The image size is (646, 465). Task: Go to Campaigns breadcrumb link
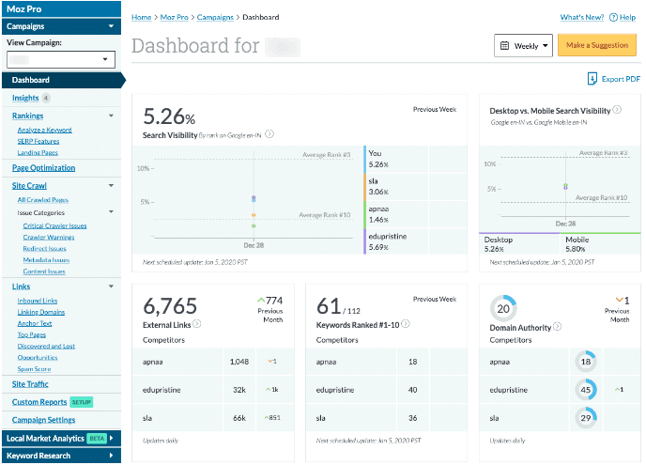click(x=215, y=17)
